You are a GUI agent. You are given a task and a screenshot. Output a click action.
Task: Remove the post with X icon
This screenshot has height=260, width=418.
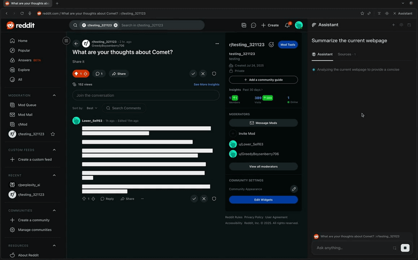click(203, 74)
